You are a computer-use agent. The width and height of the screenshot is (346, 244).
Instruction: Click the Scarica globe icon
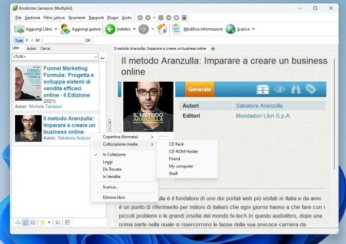231,29
